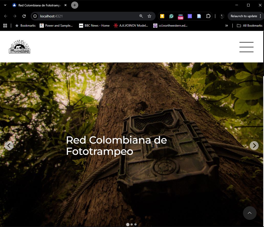Click the scroll-to-top arrow button
Viewport: 264px width, 227px height.
pyautogui.click(x=250, y=213)
